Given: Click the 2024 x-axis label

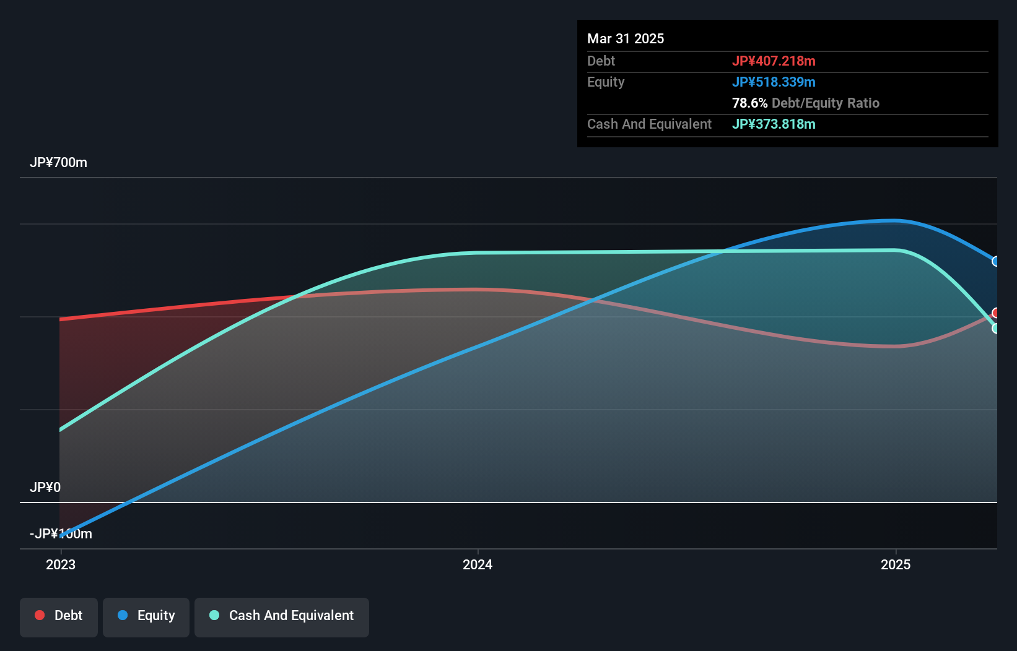Looking at the screenshot, I should pos(478,564).
